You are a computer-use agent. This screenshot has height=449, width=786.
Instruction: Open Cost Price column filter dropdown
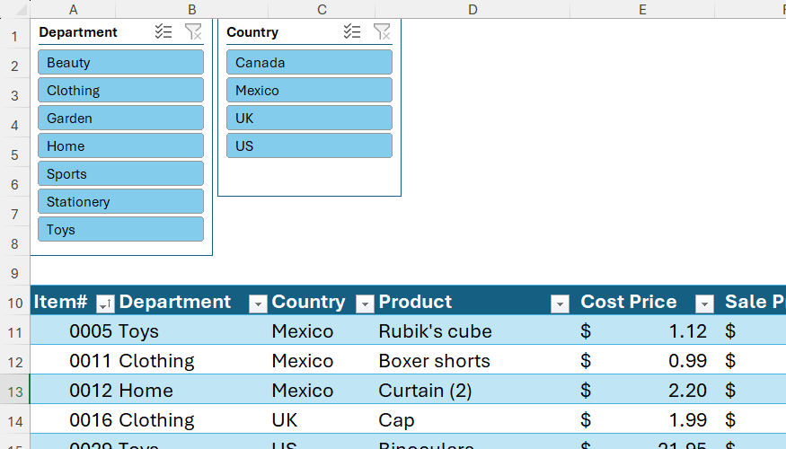(704, 304)
